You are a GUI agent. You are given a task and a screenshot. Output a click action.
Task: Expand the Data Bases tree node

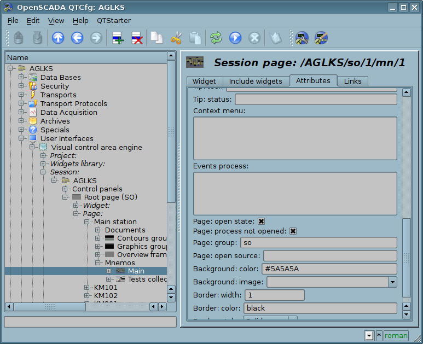click(21, 78)
